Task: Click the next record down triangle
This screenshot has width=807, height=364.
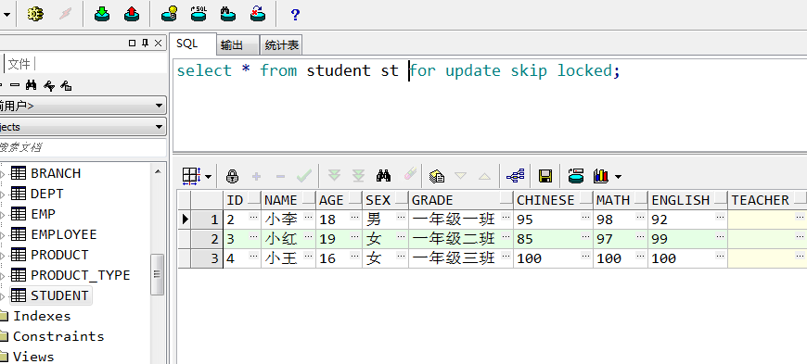Action: pyautogui.click(x=461, y=176)
